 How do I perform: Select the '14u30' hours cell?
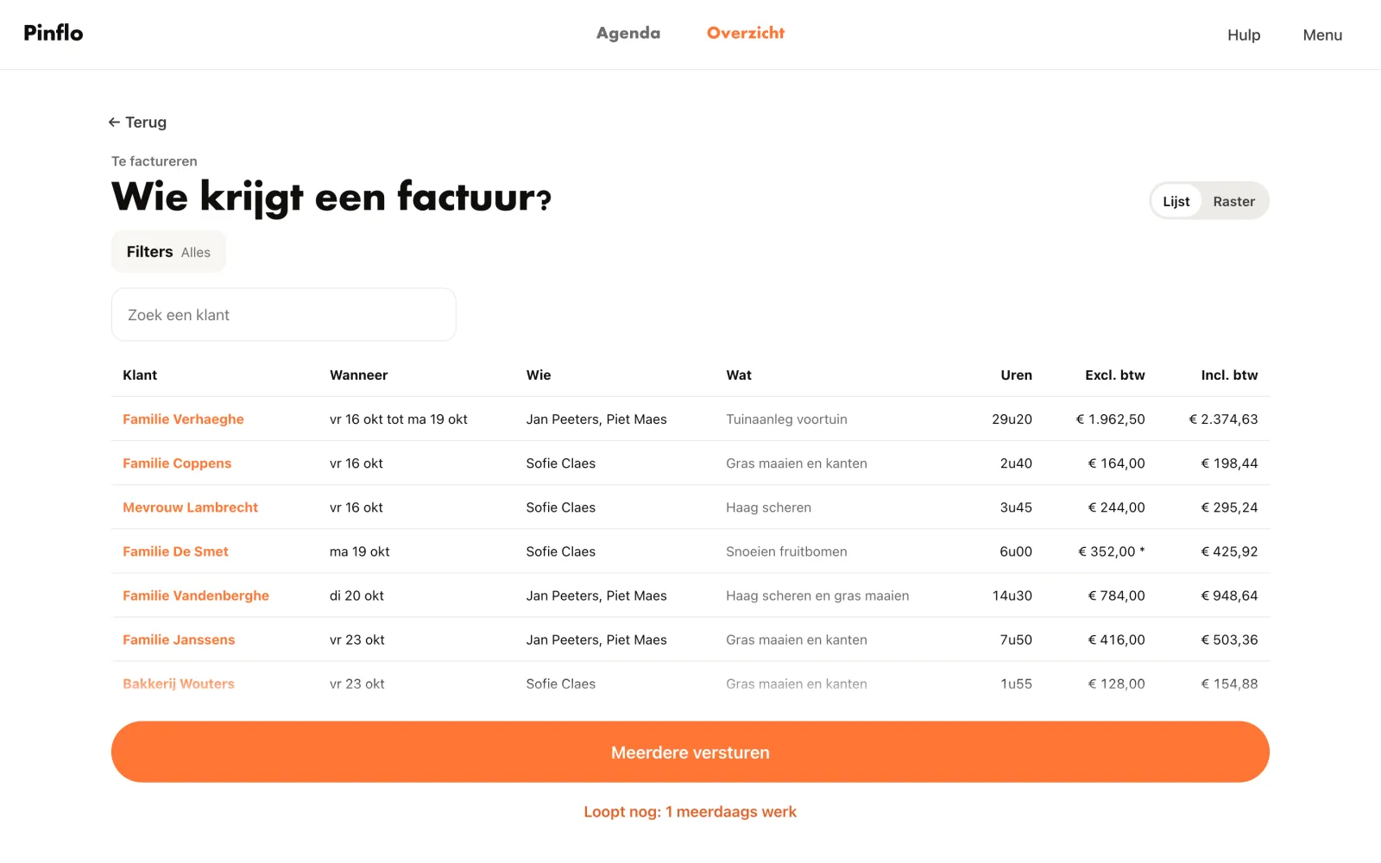[1012, 595]
